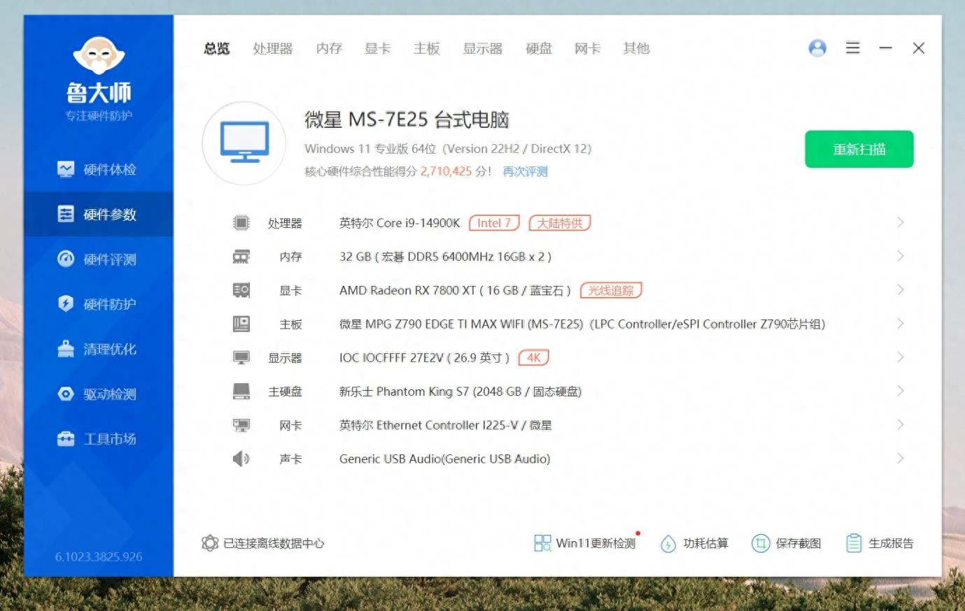Click the memory module icon
The width and height of the screenshot is (965, 611).
point(241,257)
